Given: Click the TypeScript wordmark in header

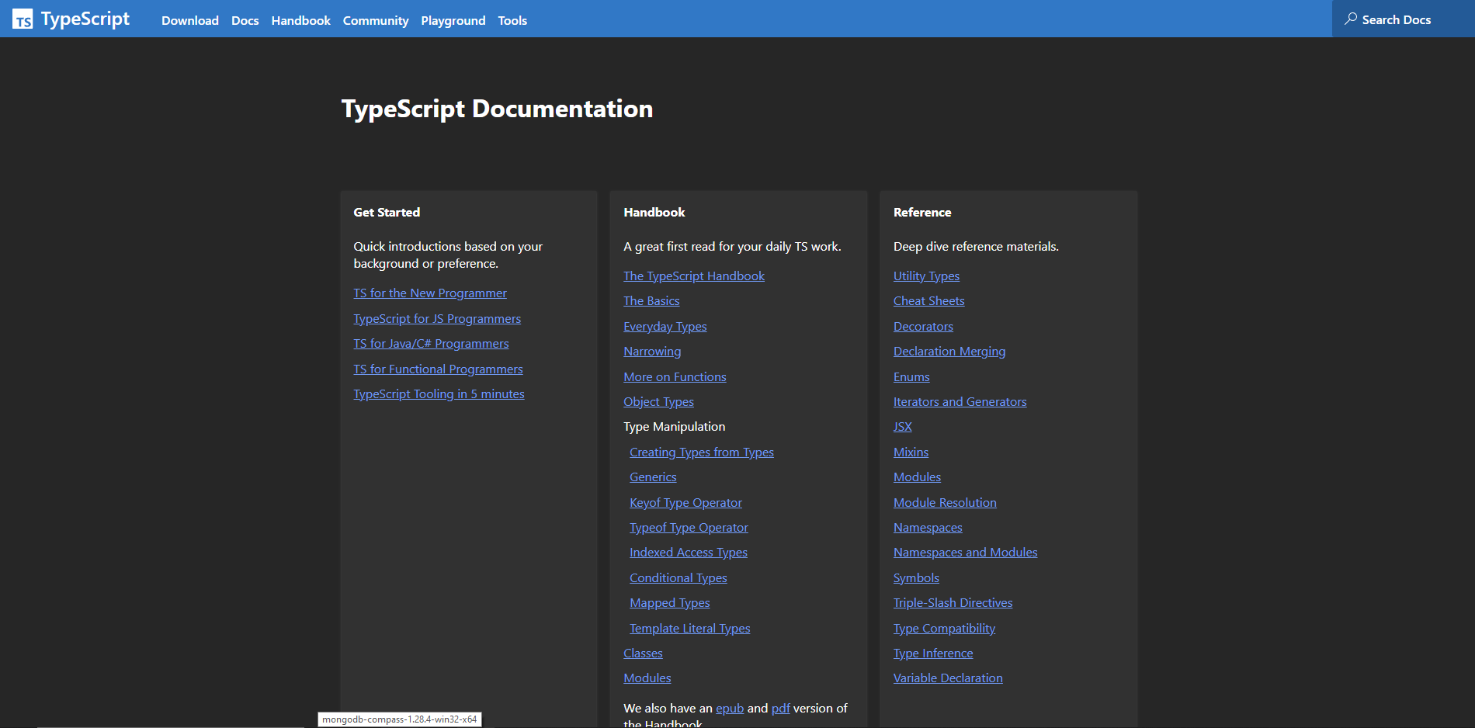Looking at the screenshot, I should click(x=85, y=19).
